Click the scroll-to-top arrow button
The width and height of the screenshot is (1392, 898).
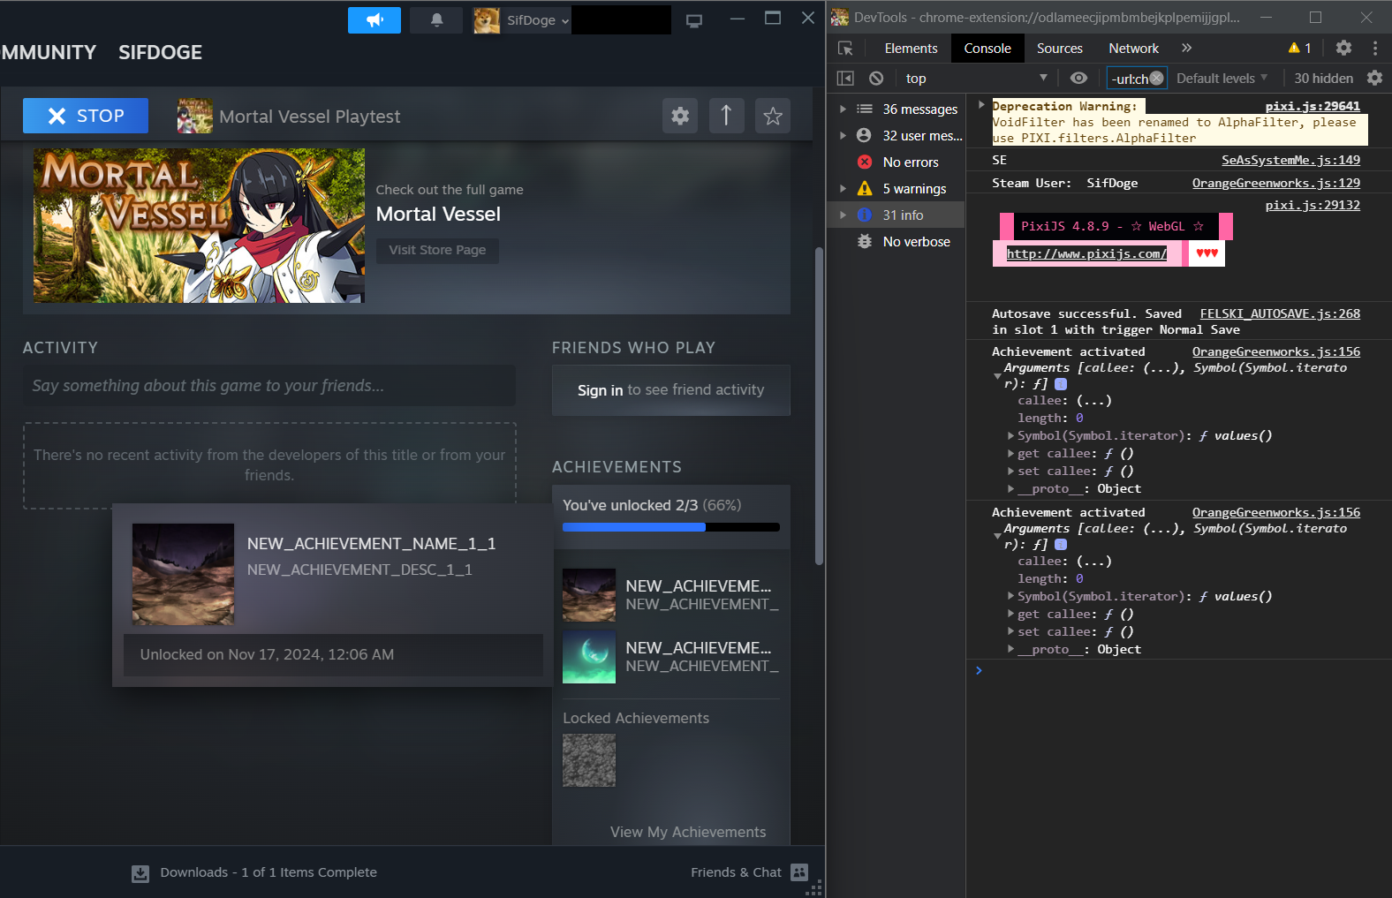click(726, 116)
